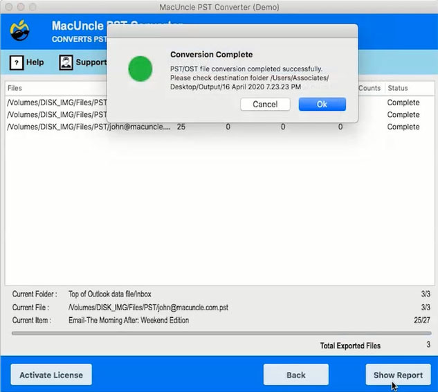
Task: Click Current Item 'Email-The Morning After: Weekend Edition'
Action: click(x=129, y=320)
